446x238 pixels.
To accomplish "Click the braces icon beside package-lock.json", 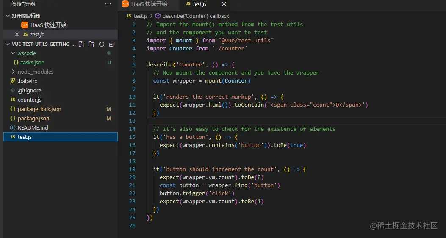I will (13, 109).
